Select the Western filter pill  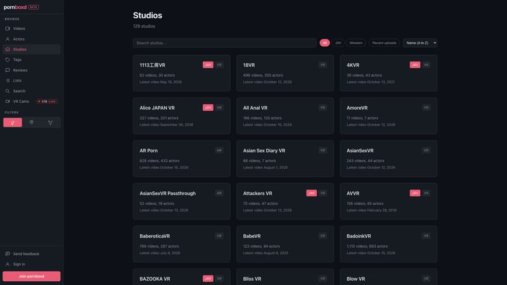coord(356,42)
